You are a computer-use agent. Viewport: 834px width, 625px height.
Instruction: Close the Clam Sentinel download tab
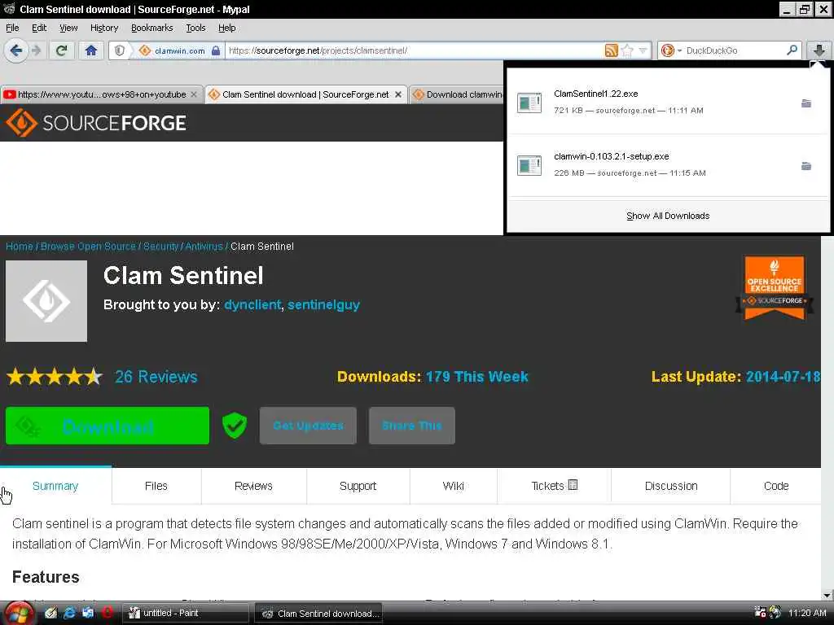397,94
